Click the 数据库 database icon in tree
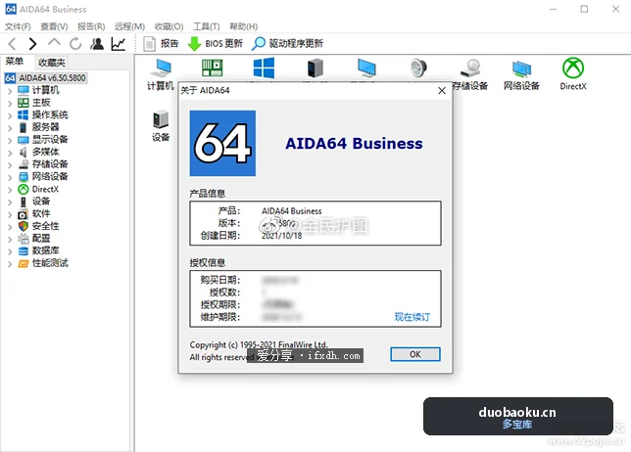 tap(24, 251)
